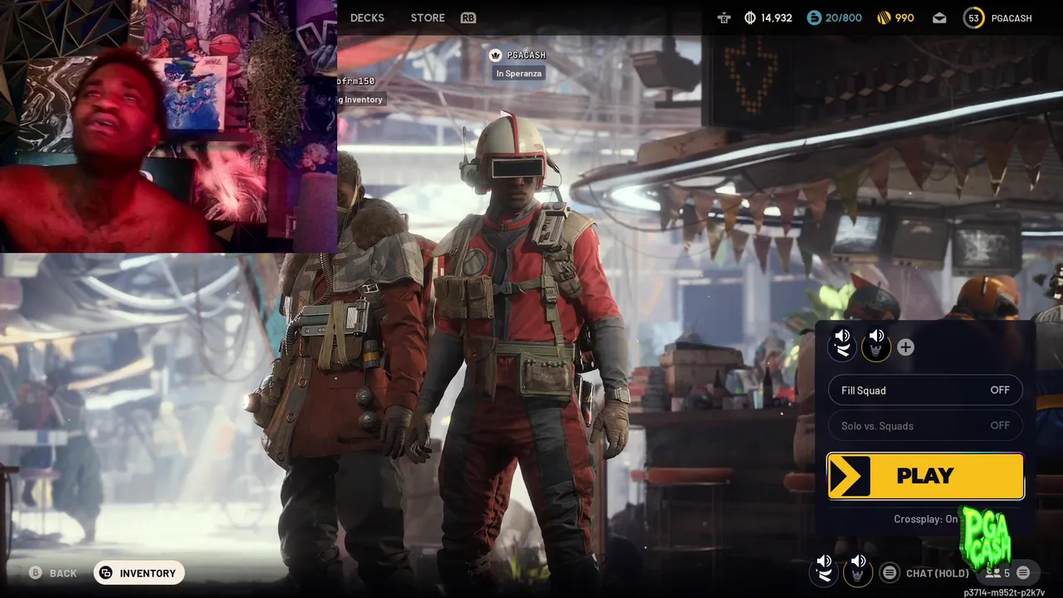Click the first squad member avatar in play panel
Viewport: 1063px width, 598px height.
click(842, 349)
